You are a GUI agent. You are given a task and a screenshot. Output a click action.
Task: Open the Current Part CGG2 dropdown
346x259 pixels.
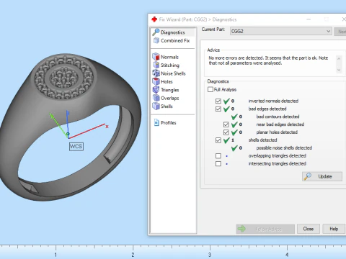281,31
